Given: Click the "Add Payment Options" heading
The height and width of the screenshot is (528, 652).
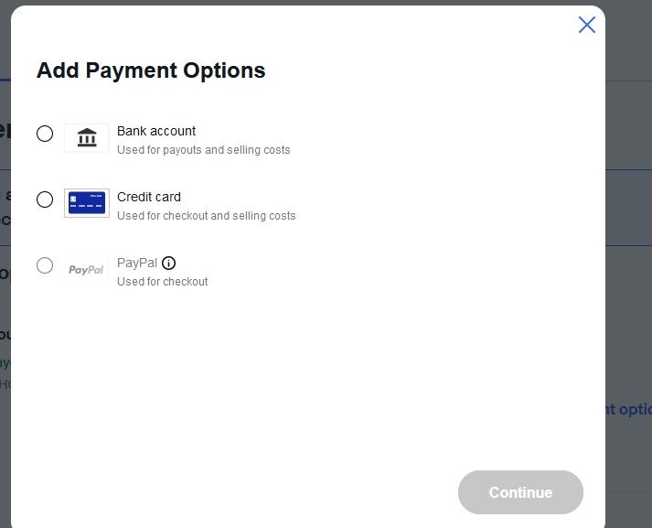Looking at the screenshot, I should coord(151,70).
